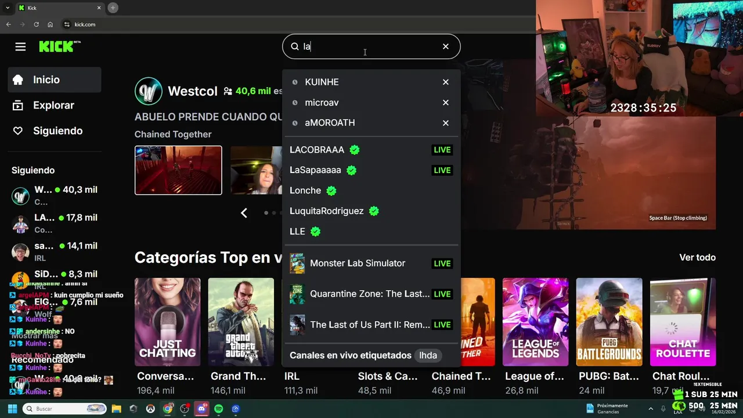Click inside the search input field
Image resolution: width=743 pixels, height=418 pixels.
click(x=371, y=46)
